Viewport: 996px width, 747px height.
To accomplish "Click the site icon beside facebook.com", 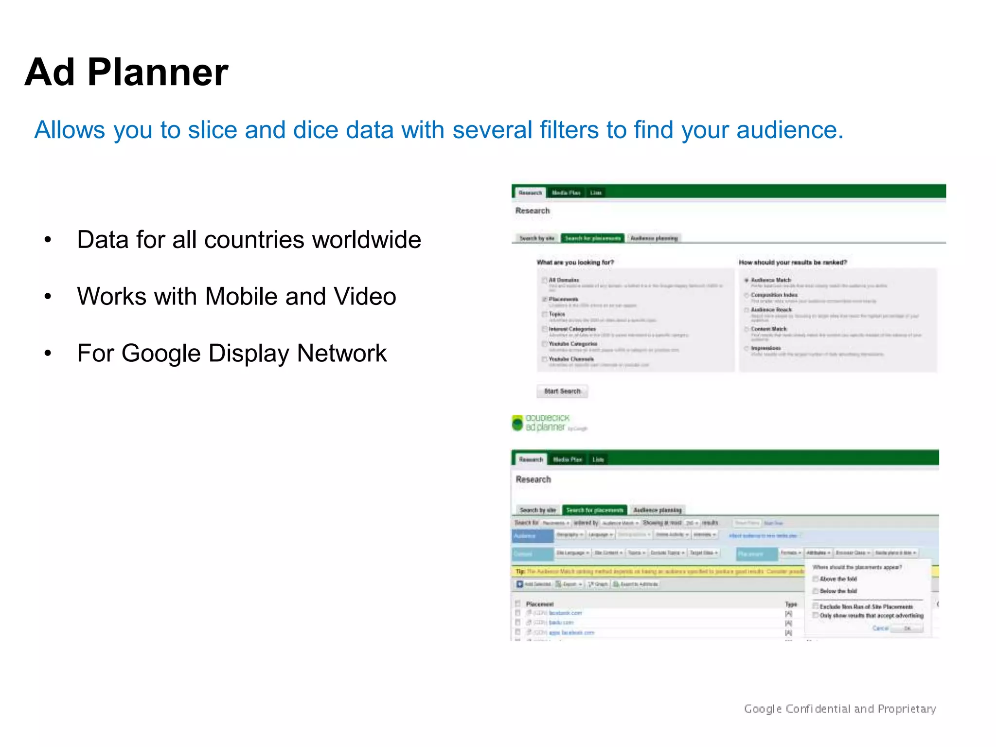I will click(x=529, y=613).
